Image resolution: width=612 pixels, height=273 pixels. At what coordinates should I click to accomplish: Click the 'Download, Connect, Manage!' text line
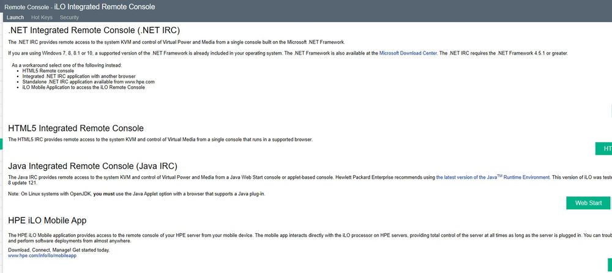pyautogui.click(x=59, y=250)
